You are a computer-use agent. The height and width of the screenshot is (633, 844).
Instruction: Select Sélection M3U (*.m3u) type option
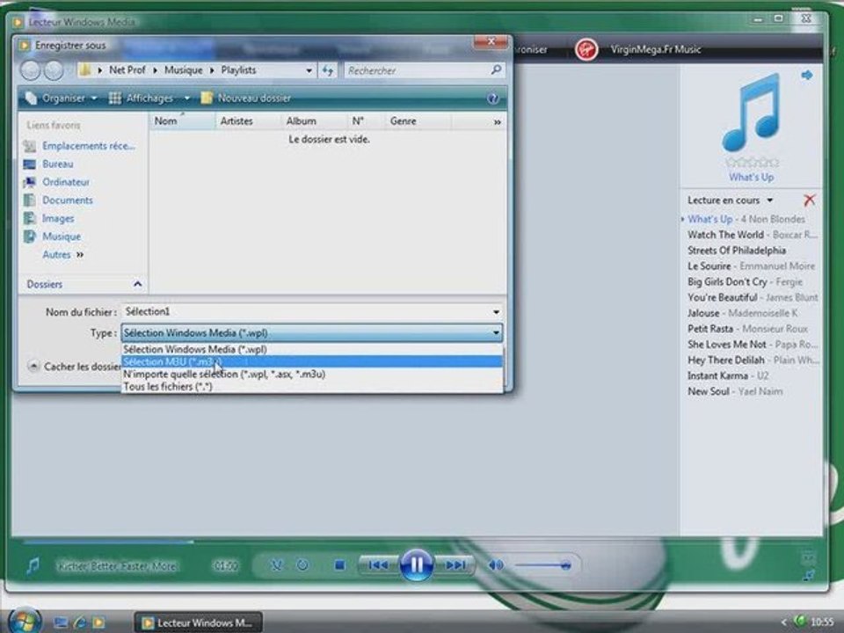click(x=312, y=361)
